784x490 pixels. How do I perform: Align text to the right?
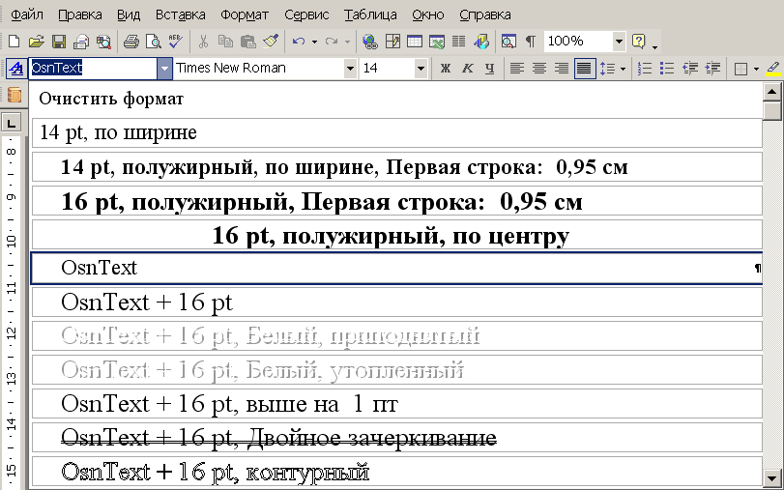(x=562, y=69)
